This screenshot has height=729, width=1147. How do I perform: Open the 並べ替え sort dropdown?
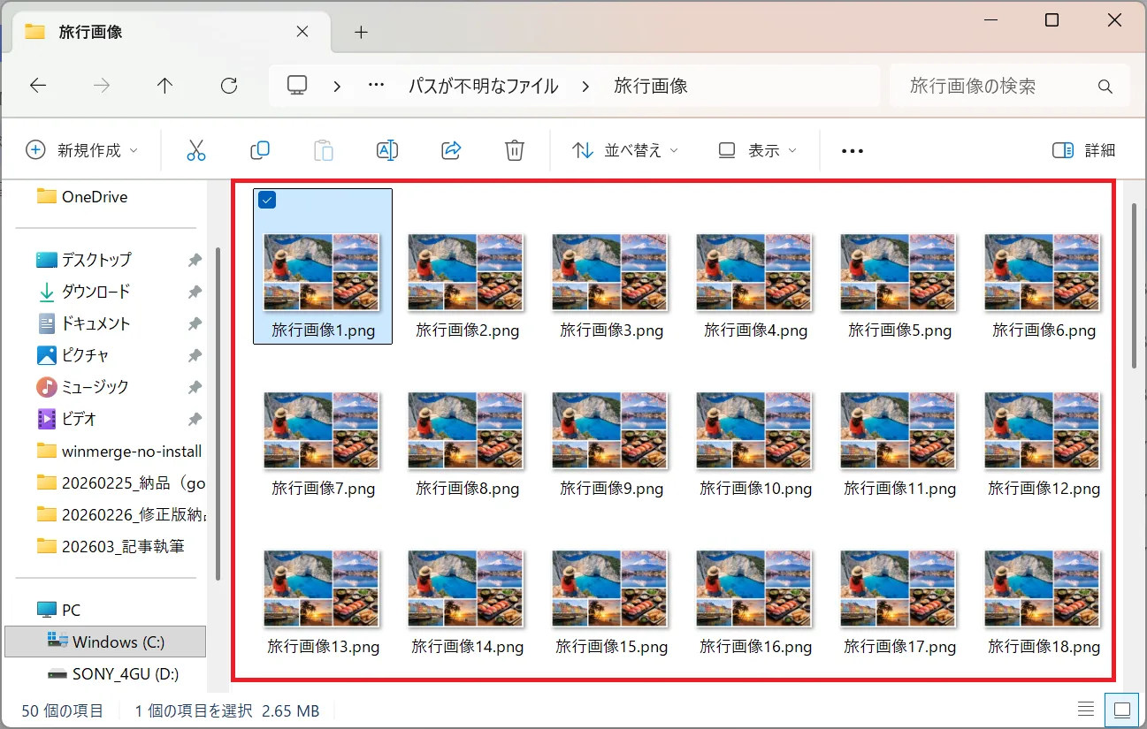pyautogui.click(x=623, y=149)
